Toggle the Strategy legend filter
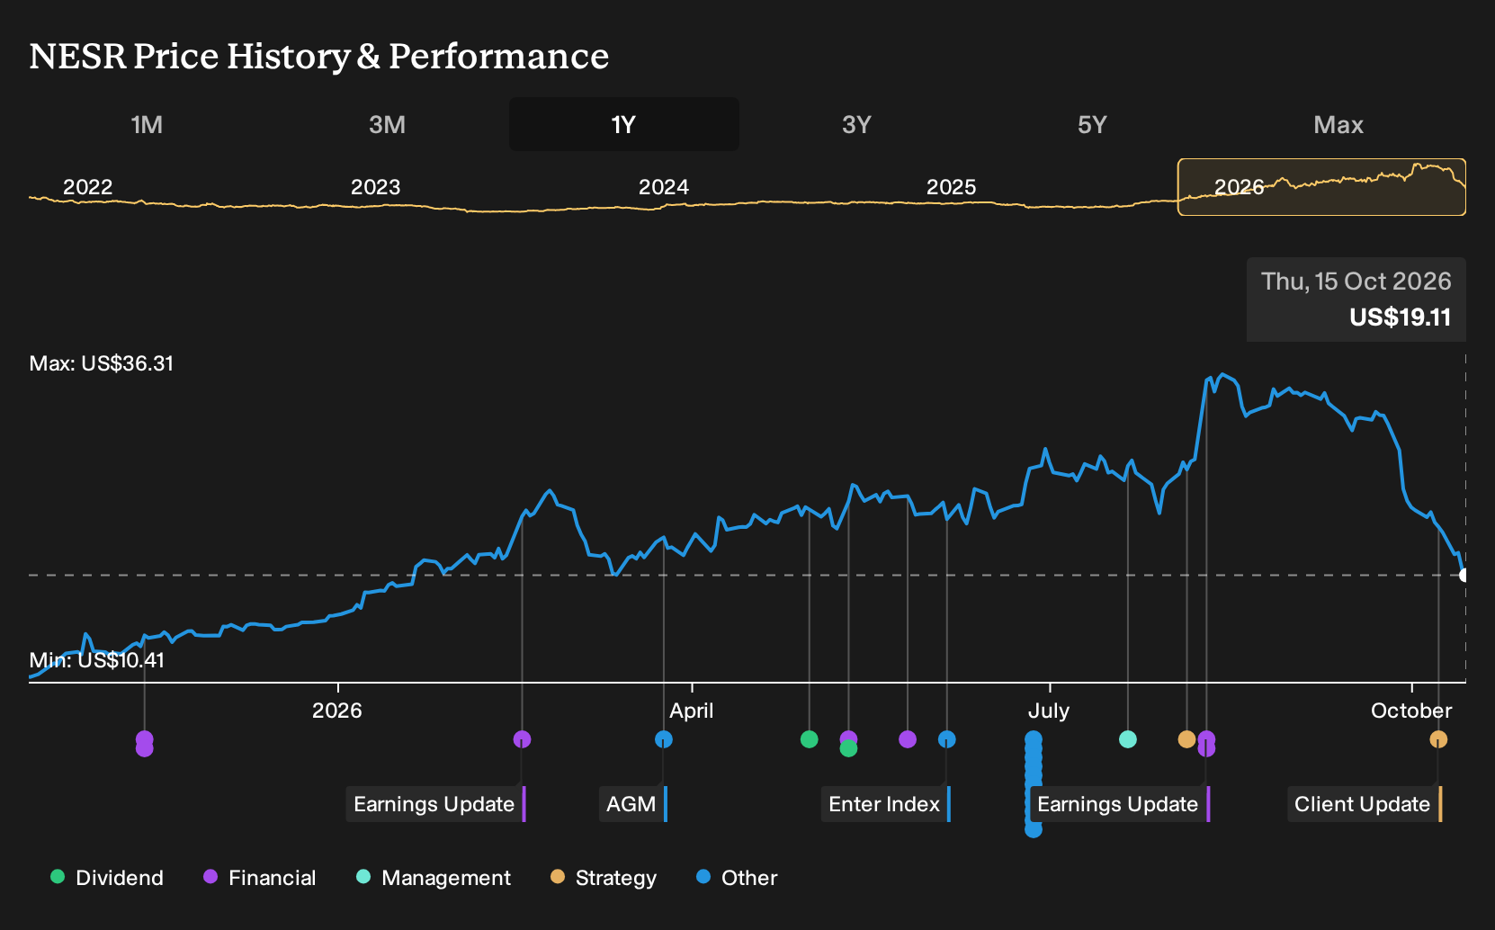This screenshot has width=1495, height=930. pyautogui.click(x=604, y=878)
